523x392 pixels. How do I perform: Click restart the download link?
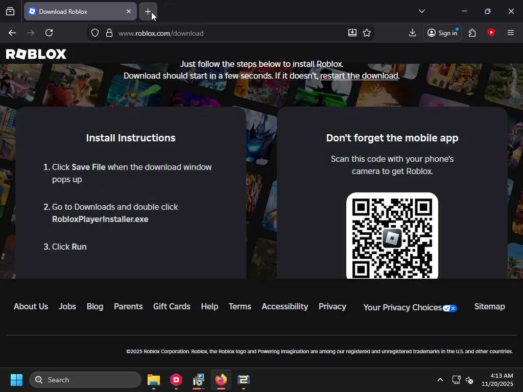(359, 76)
